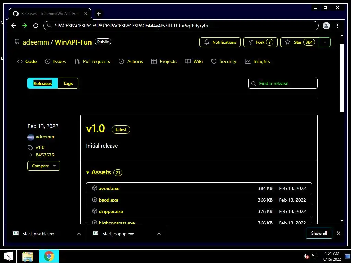Download bsod.exe asset

pyautogui.click(x=109, y=200)
